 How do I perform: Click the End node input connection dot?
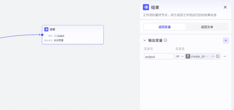pyautogui.click(x=42, y=35)
